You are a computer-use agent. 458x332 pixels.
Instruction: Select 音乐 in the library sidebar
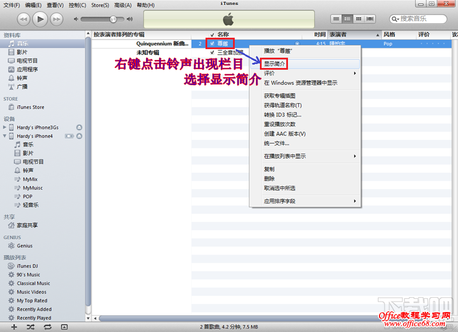point(42,43)
